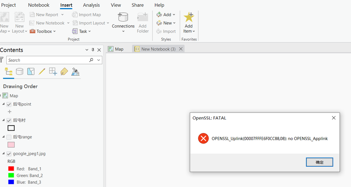Image resolution: width=351 pixels, height=187 pixels.
Task: Click the Add style icon
Action: pos(159,14)
